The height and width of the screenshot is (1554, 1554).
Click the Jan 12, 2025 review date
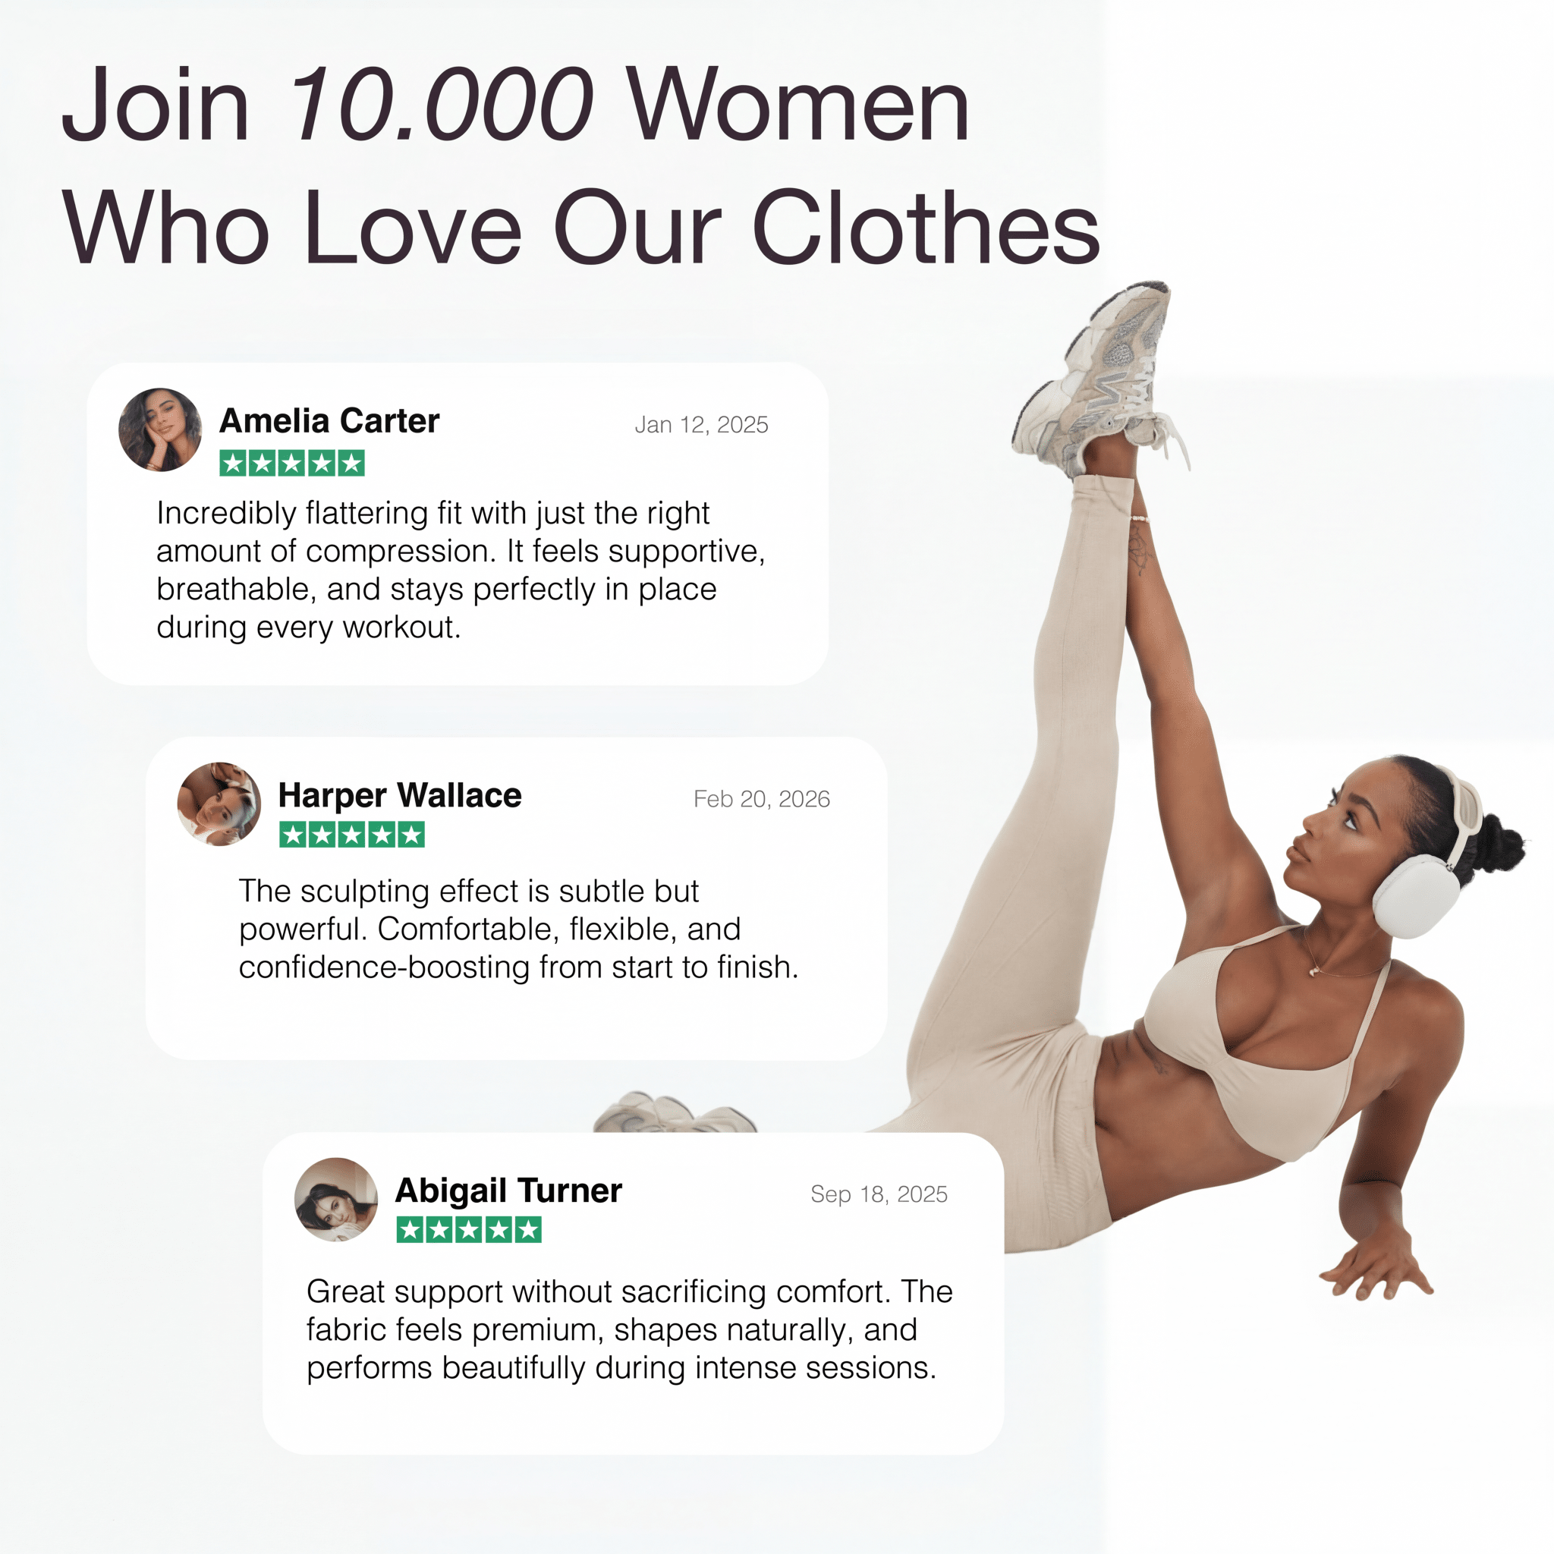701,425
